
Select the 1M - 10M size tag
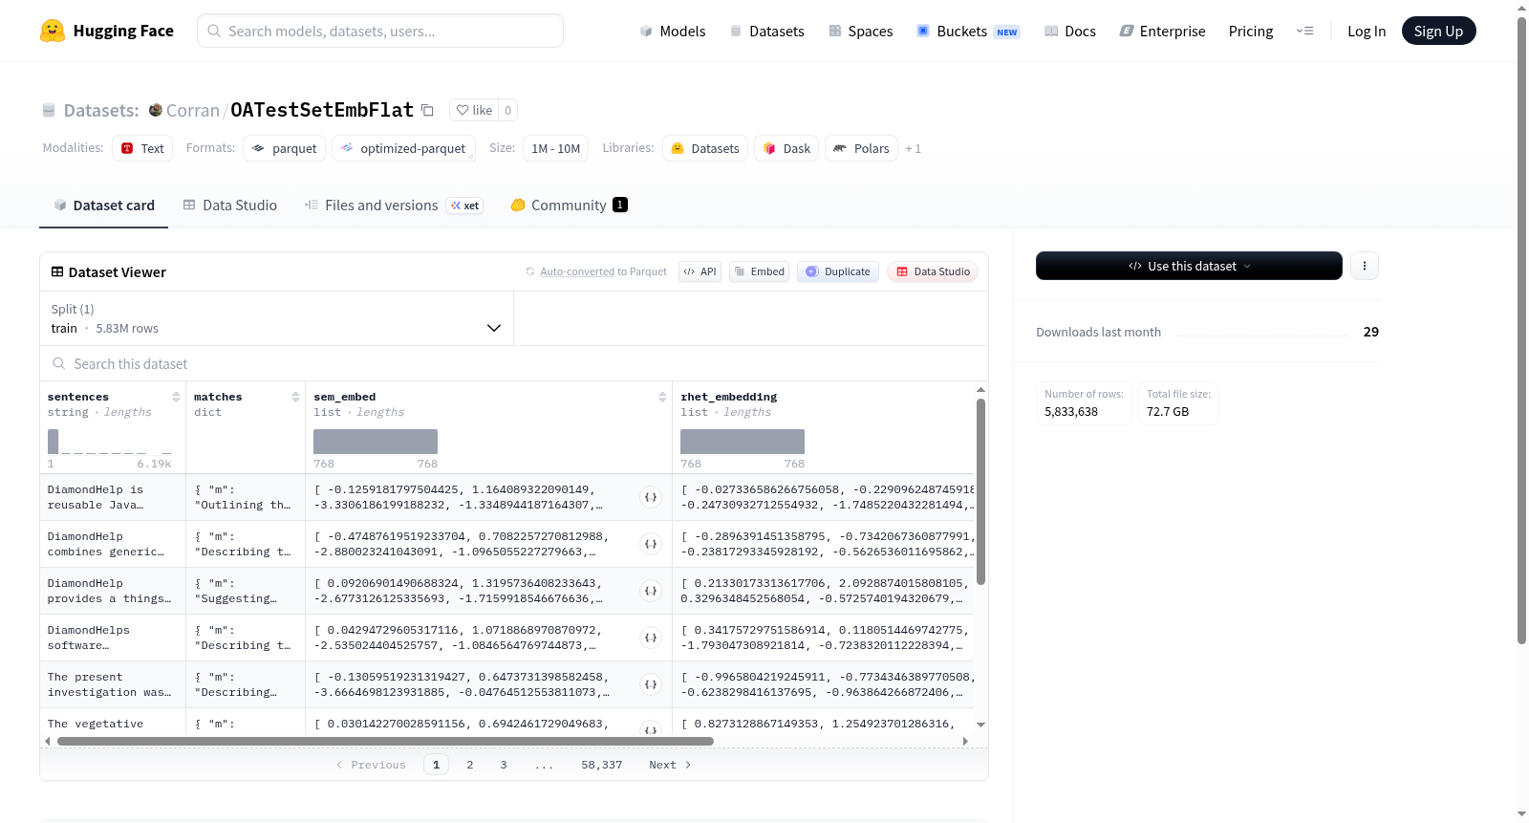click(x=555, y=148)
